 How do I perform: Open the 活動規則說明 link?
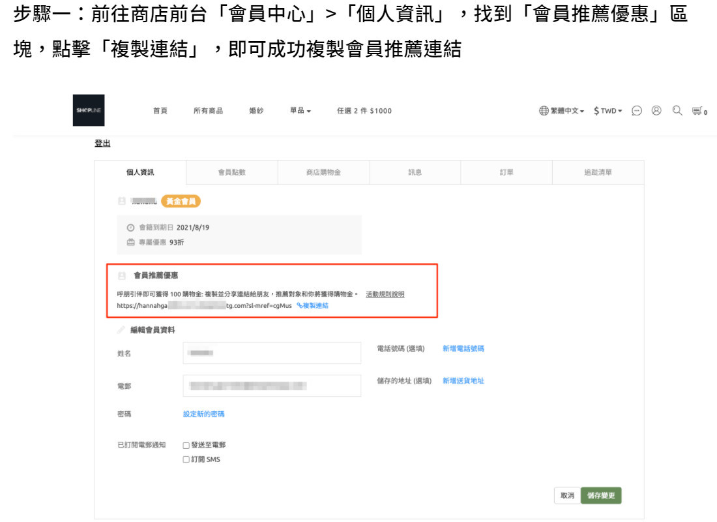click(385, 294)
